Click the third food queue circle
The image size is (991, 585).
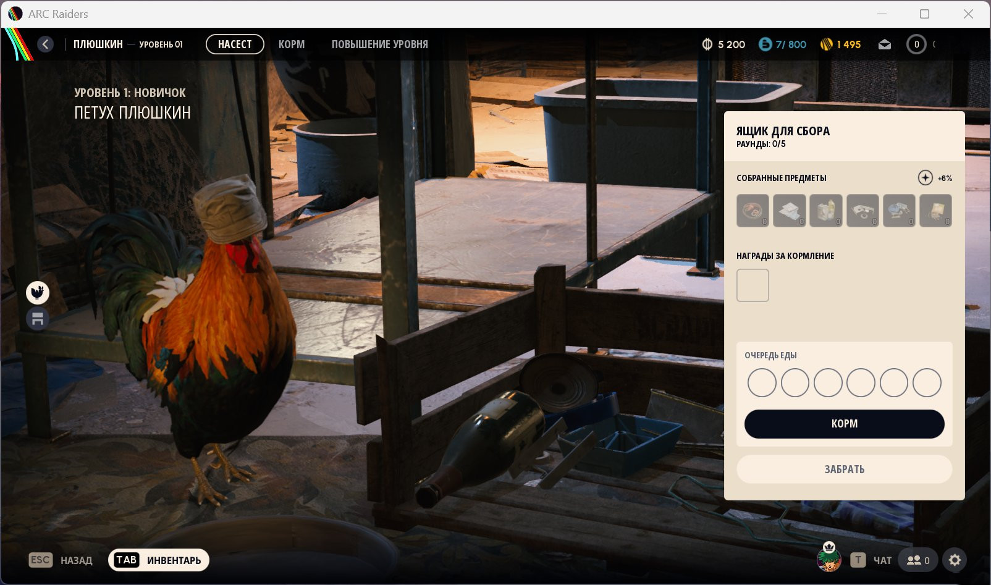click(828, 382)
